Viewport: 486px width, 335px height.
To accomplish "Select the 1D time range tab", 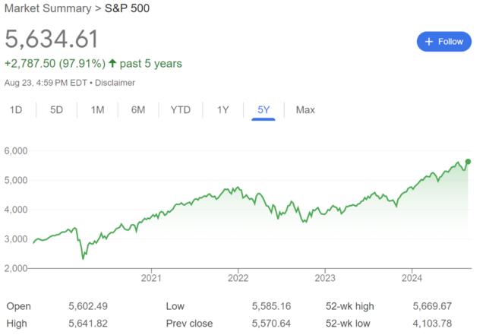I will click(16, 110).
